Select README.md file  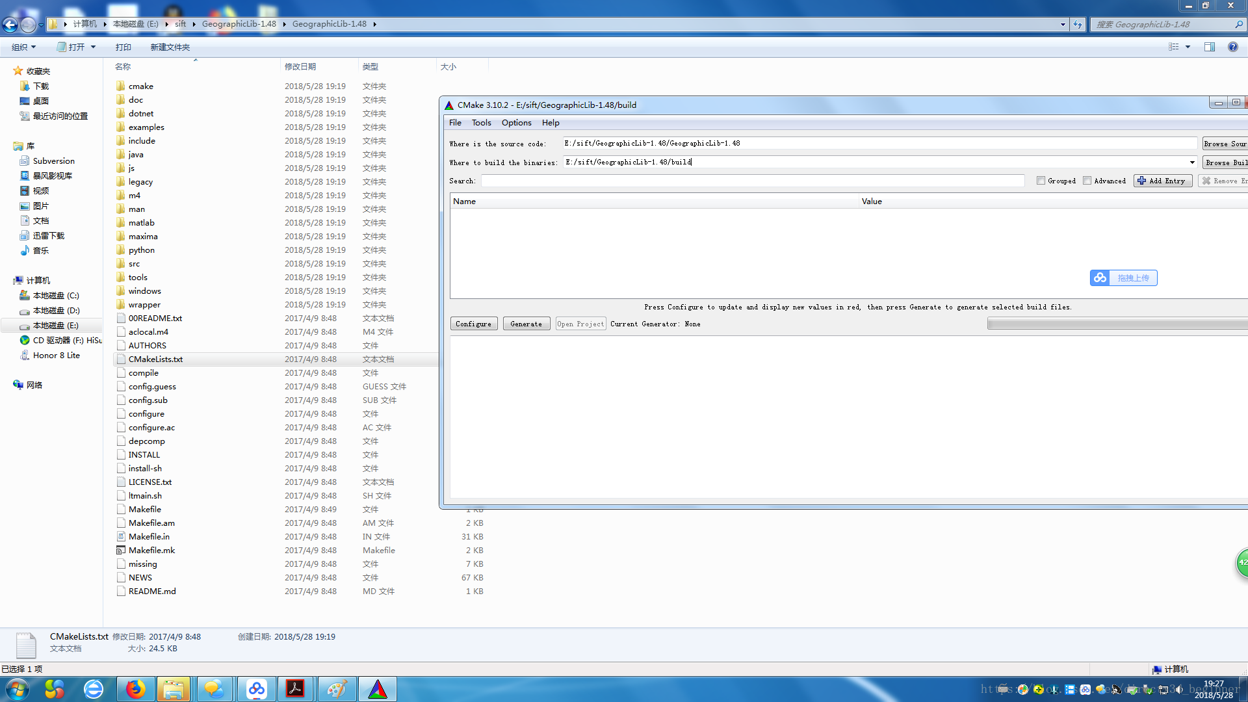click(152, 591)
